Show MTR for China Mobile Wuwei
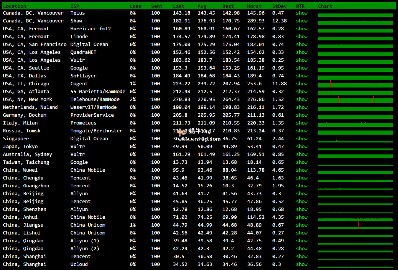Image resolution: width=398 pixels, height=270 pixels. click(x=302, y=170)
